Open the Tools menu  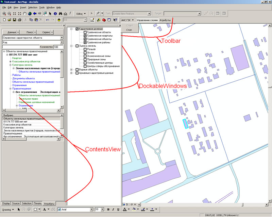click(42, 7)
